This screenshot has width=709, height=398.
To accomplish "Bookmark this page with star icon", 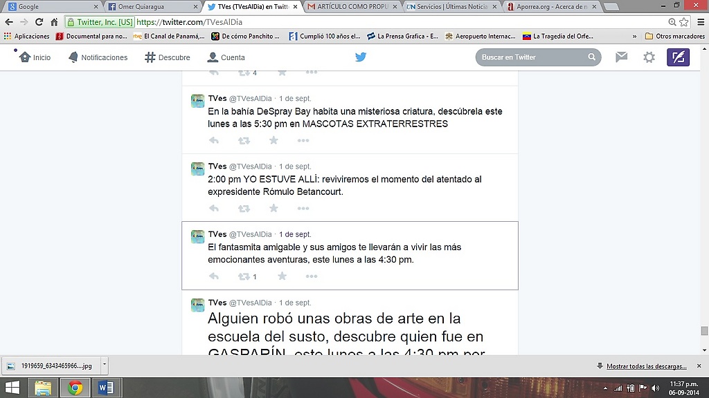I will point(683,22).
